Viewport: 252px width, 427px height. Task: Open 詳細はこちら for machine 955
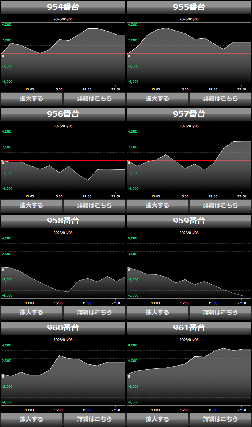(220, 99)
